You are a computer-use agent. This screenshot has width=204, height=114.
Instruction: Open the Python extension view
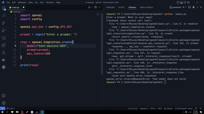(4, 67)
